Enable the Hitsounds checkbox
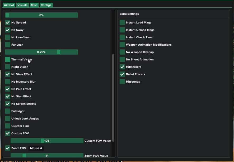The image size is (234, 162). [x=122, y=82]
